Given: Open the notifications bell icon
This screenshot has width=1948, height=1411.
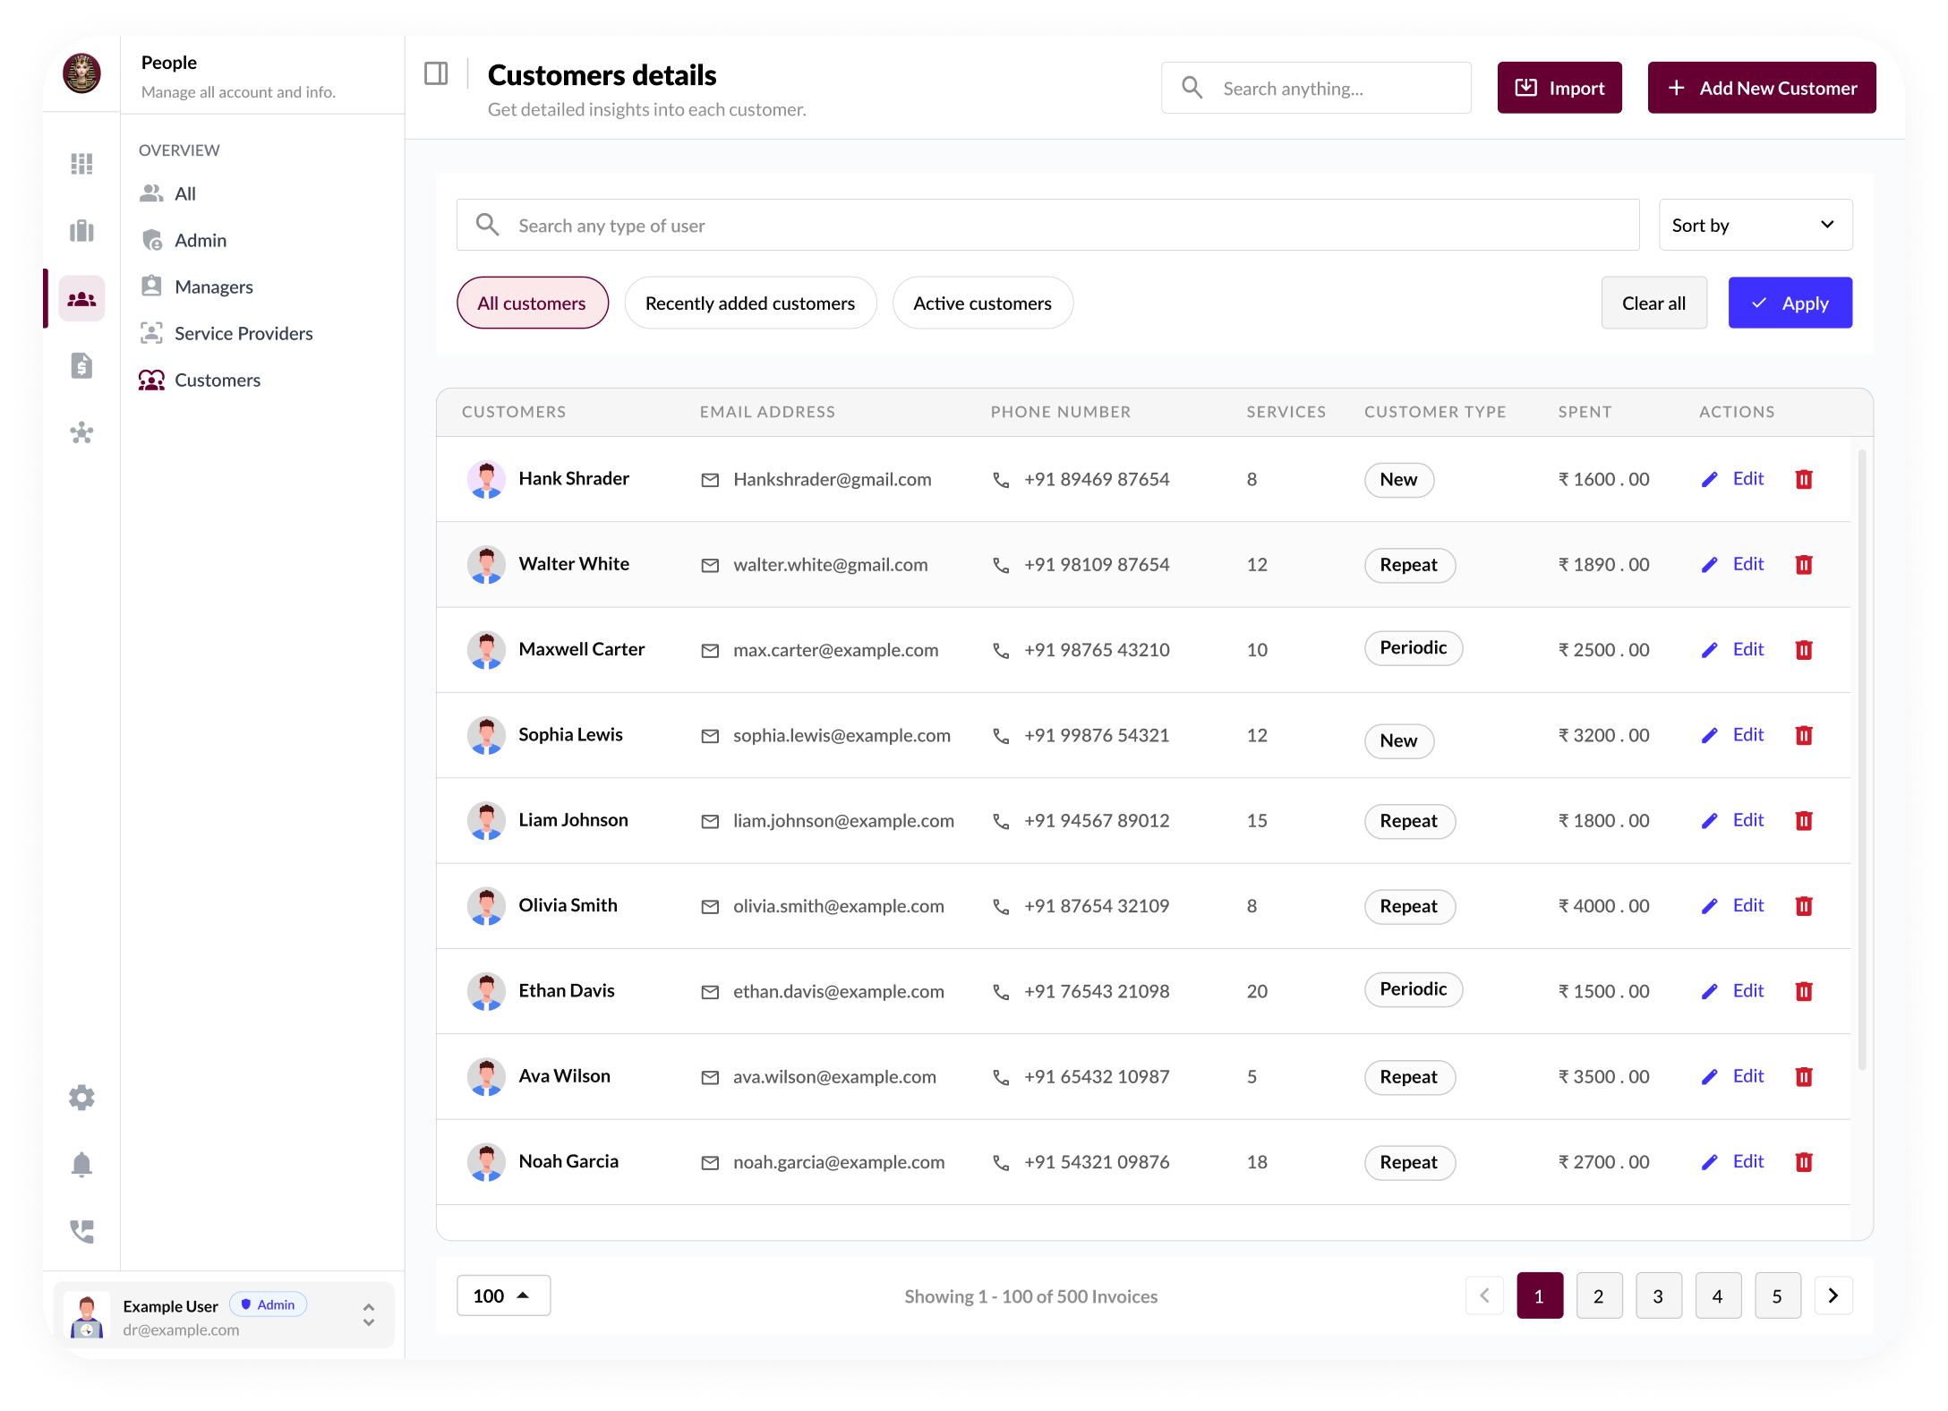Looking at the screenshot, I should (x=81, y=1164).
